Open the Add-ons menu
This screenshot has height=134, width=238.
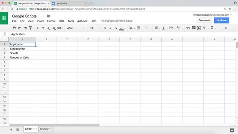coord(82,21)
